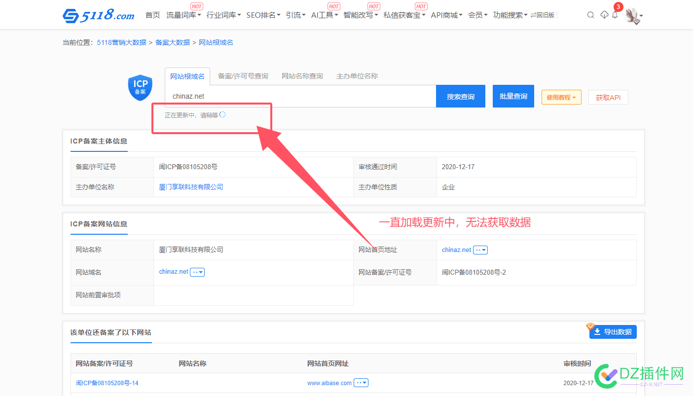Screen dimensions: 693x396
Task: Expand options beside www.aibase.com
Action: click(x=361, y=383)
